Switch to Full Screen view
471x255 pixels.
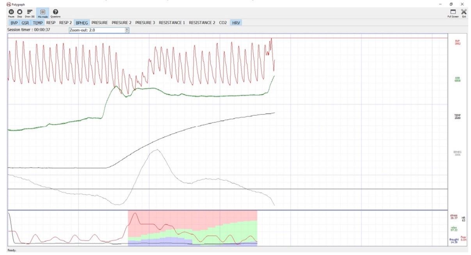pyautogui.click(x=453, y=13)
